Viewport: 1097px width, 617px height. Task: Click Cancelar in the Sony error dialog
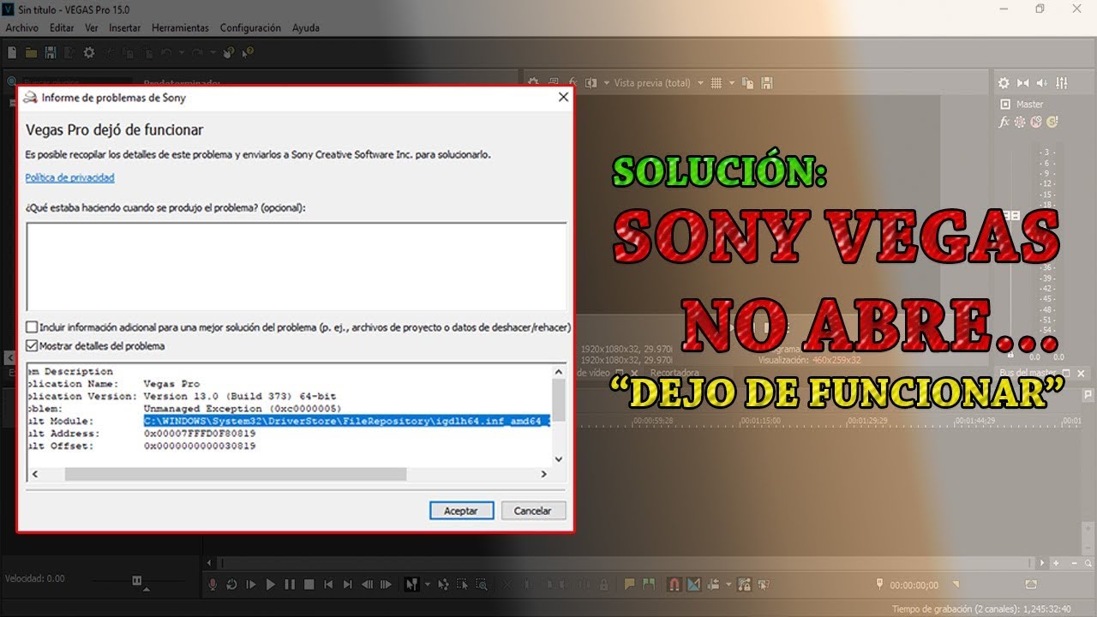pos(532,511)
